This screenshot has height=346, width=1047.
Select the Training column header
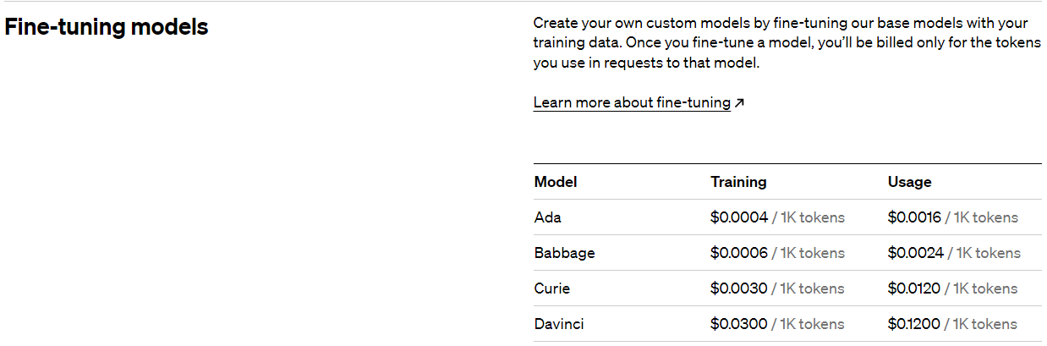(738, 182)
